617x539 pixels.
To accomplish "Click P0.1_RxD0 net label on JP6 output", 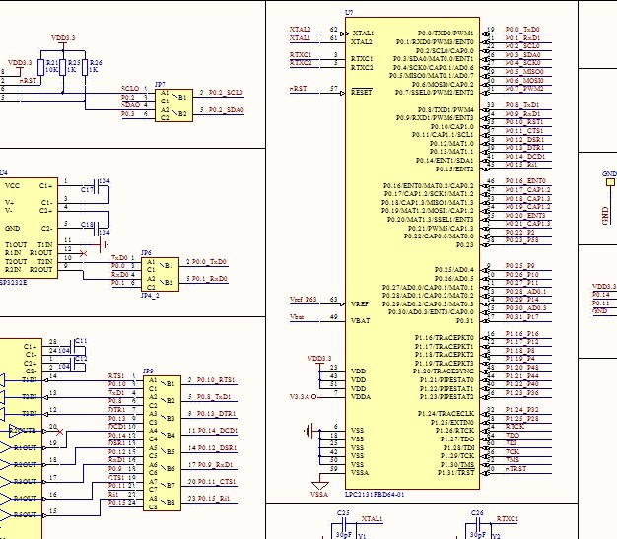I will [209, 278].
